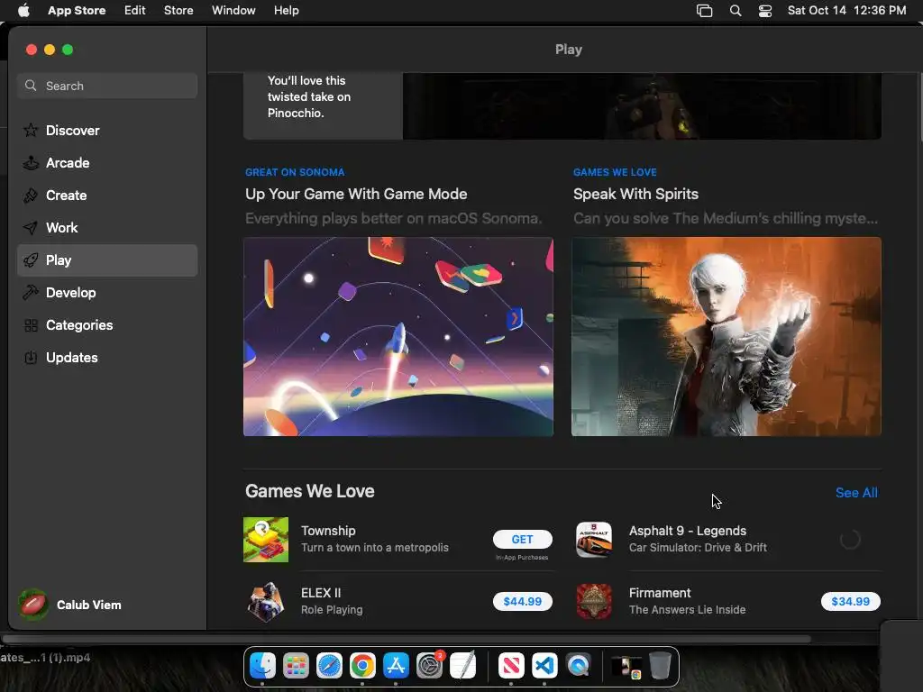Open Launchpad from the Dock
The width and height of the screenshot is (923, 692).
296,666
